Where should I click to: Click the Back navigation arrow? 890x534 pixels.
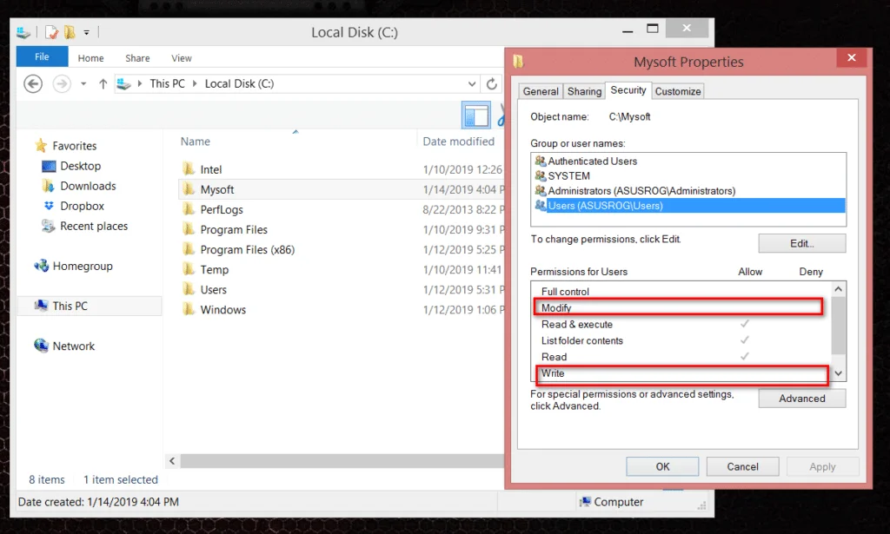33,84
